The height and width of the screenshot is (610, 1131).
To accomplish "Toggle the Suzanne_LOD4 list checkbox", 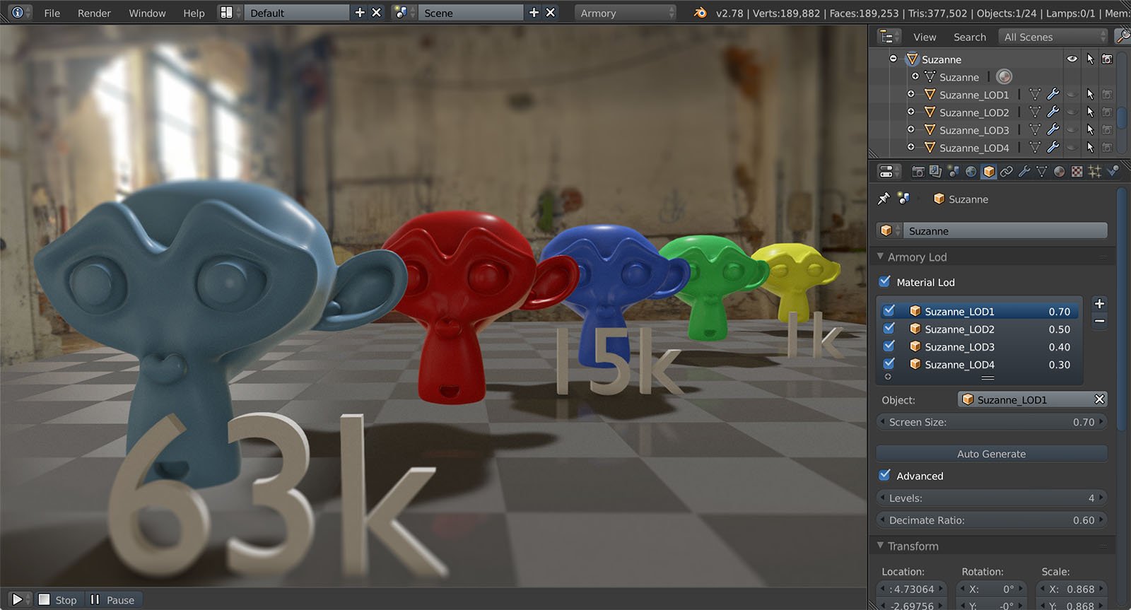I will [889, 363].
